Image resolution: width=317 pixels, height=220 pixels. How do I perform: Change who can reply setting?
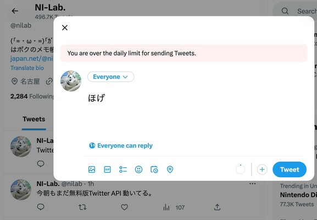[x=121, y=146]
